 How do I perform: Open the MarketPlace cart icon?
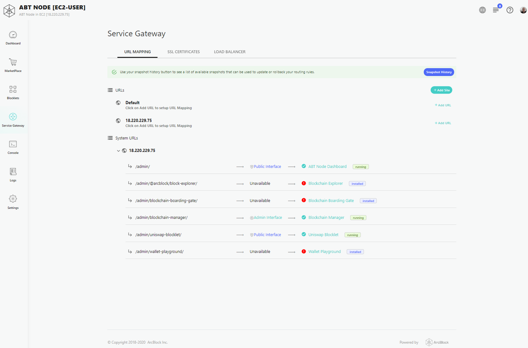pyautogui.click(x=13, y=63)
